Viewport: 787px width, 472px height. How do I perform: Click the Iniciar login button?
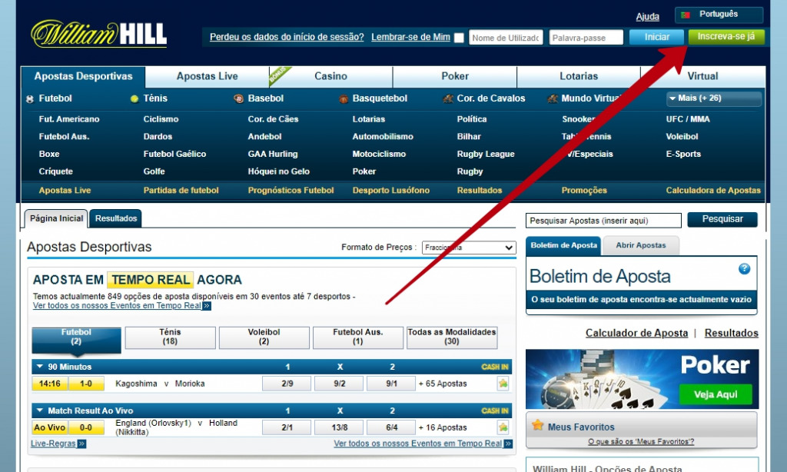pos(656,37)
